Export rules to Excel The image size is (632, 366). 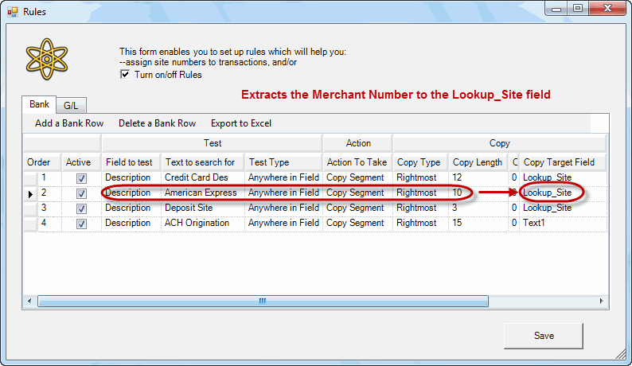(x=240, y=123)
